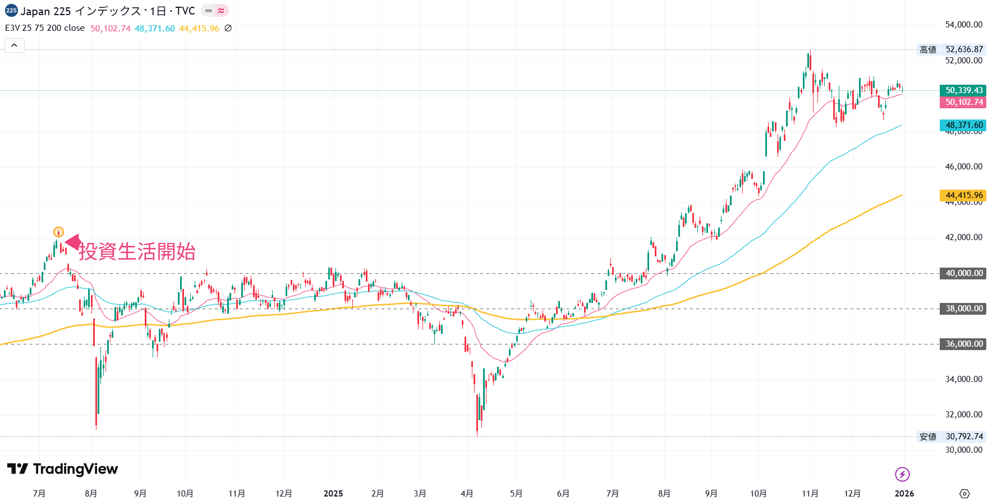
Task: Select the 投資生活開始 text annotation
Action: click(137, 251)
